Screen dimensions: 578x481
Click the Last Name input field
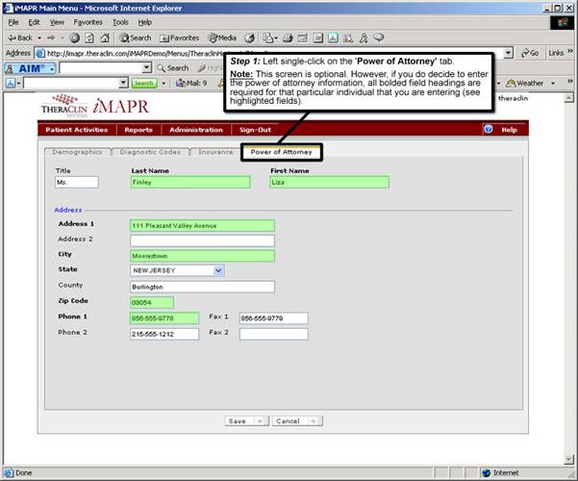189,182
